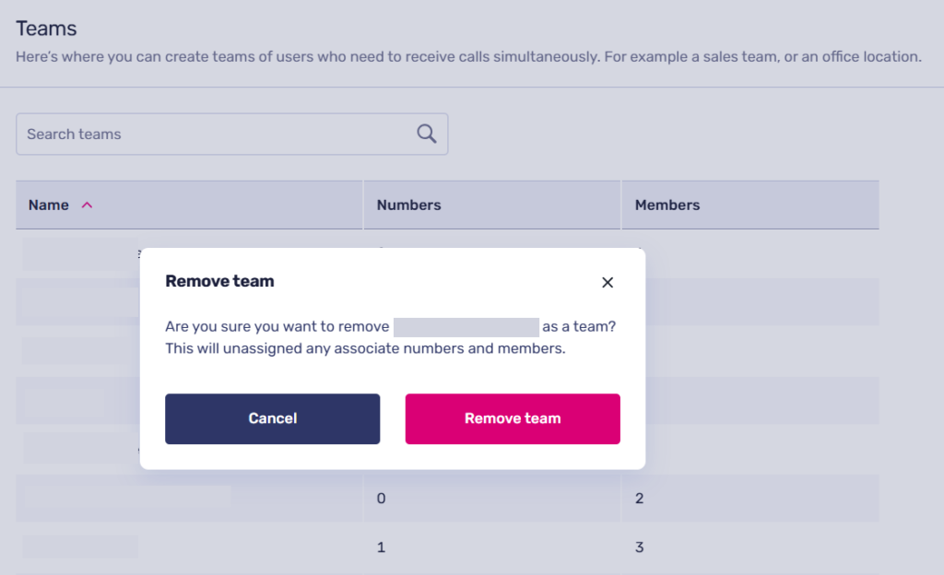
Task: Confirm with the pink Remove team button
Action: click(513, 418)
